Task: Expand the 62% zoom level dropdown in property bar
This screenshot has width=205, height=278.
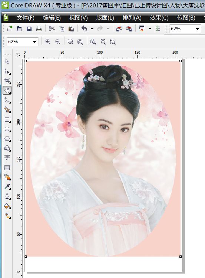Action: (x=35, y=42)
